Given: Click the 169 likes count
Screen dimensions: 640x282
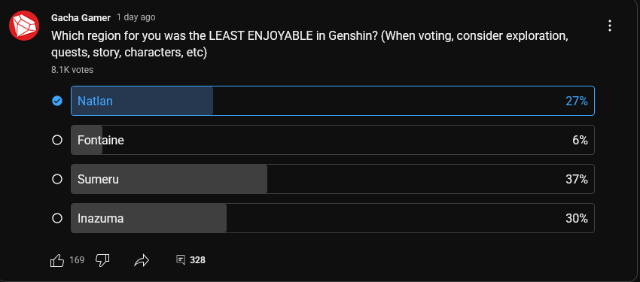Looking at the screenshot, I should coord(77,260).
